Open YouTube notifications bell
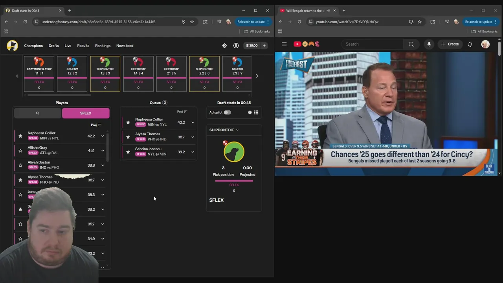Viewport: 503px width, 283px height. coord(470,44)
